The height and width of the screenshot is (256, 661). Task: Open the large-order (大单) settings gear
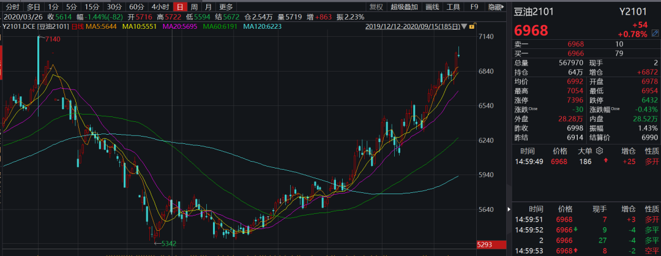click(x=600, y=151)
